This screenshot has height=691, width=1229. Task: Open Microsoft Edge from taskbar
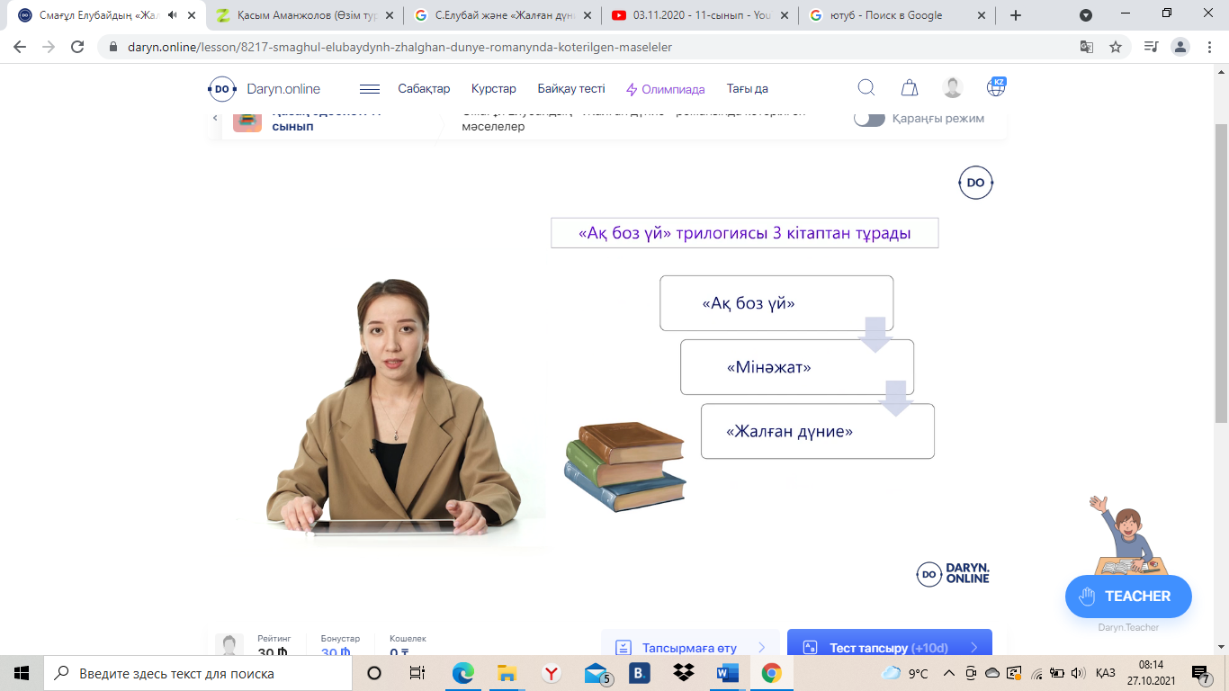point(462,673)
